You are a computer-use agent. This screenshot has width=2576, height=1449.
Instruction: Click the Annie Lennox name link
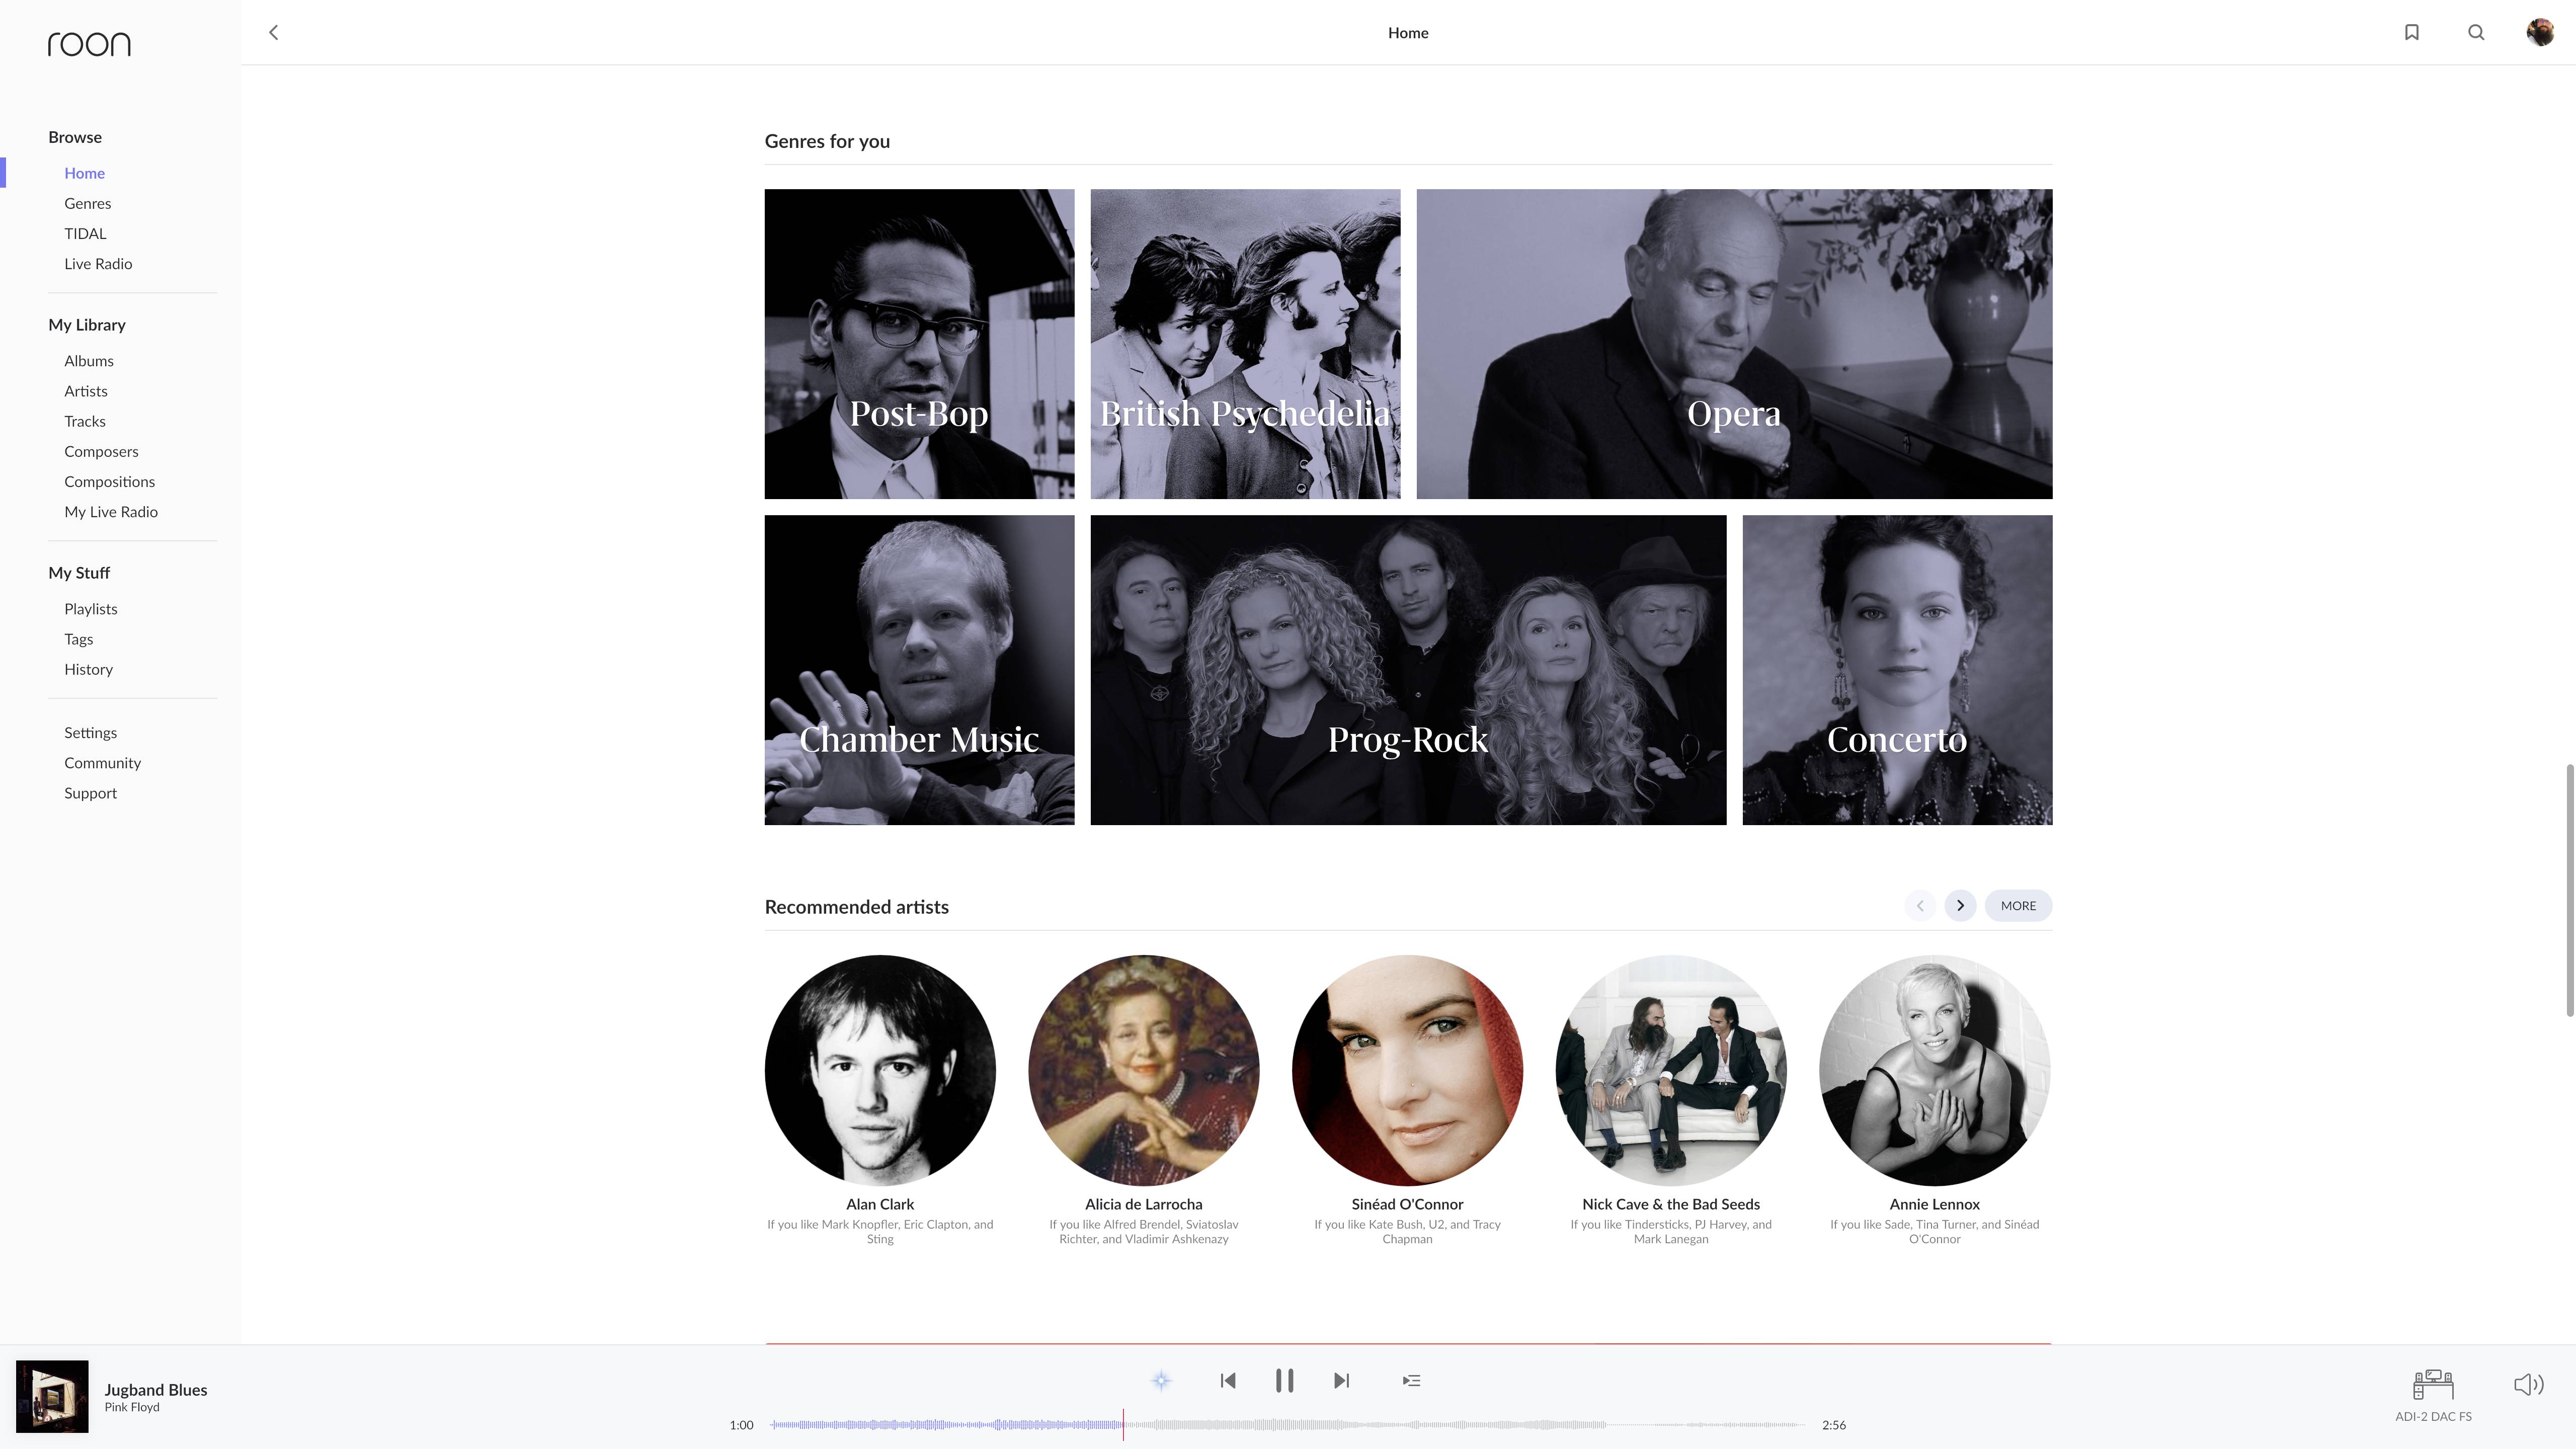[1935, 1204]
